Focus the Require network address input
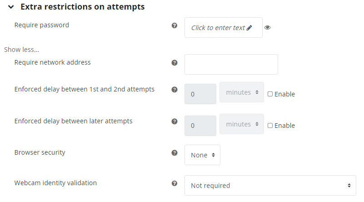The image size is (364, 202). click(x=231, y=65)
